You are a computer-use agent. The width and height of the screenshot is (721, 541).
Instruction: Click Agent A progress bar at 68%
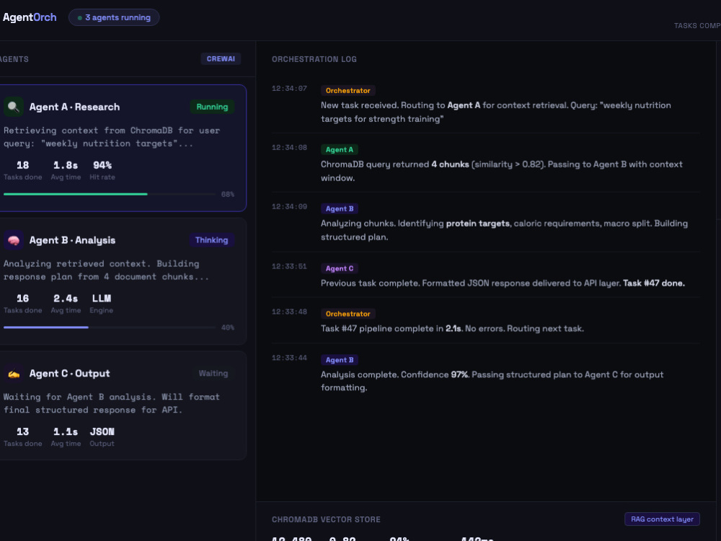click(x=110, y=194)
